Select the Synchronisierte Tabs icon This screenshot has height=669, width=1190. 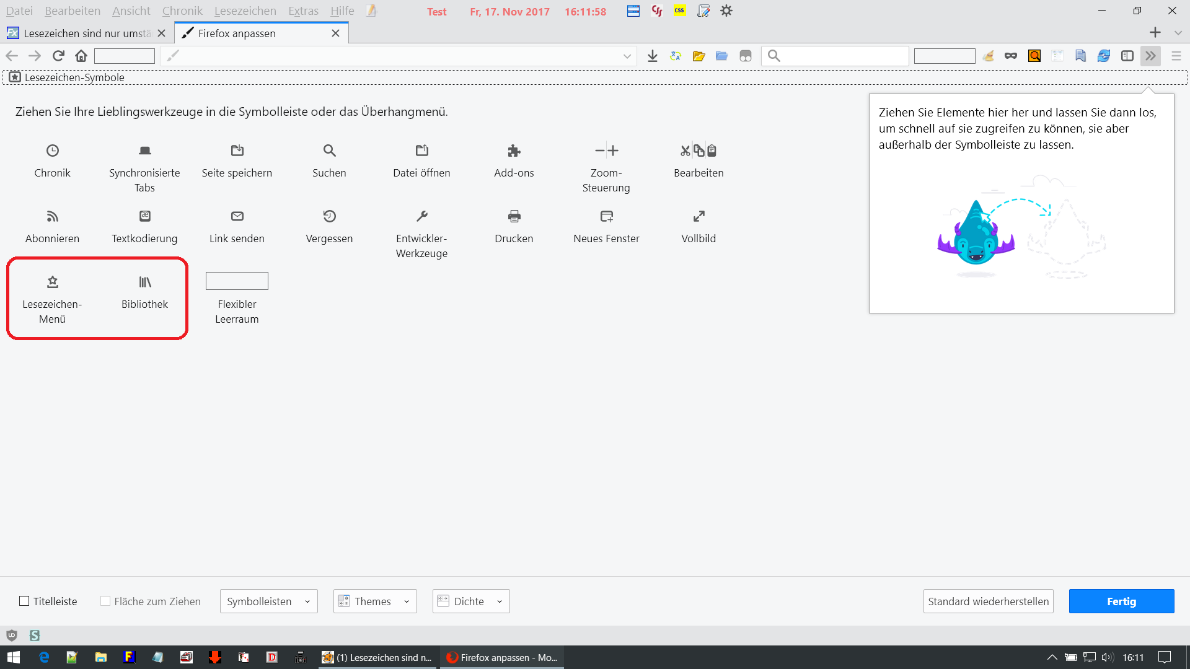click(144, 151)
